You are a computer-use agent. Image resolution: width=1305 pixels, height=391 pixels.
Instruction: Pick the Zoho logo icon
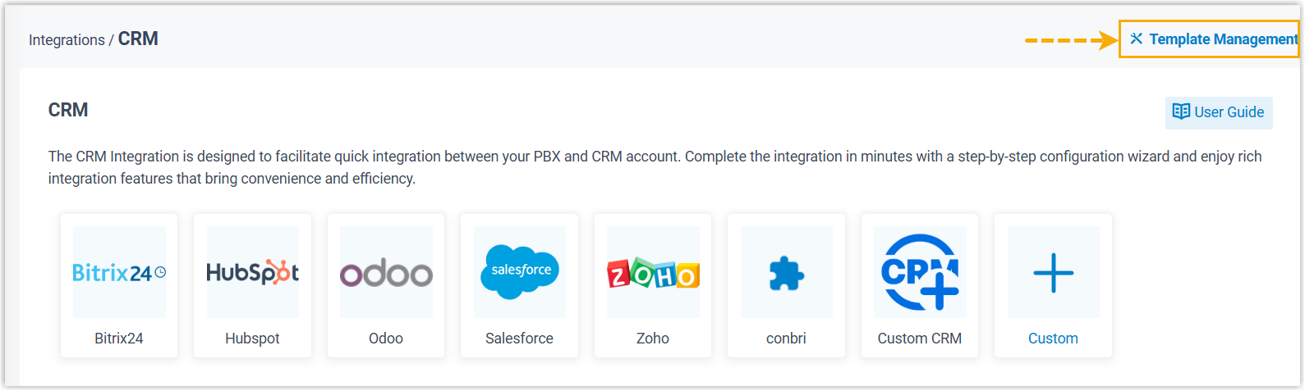coord(653,272)
